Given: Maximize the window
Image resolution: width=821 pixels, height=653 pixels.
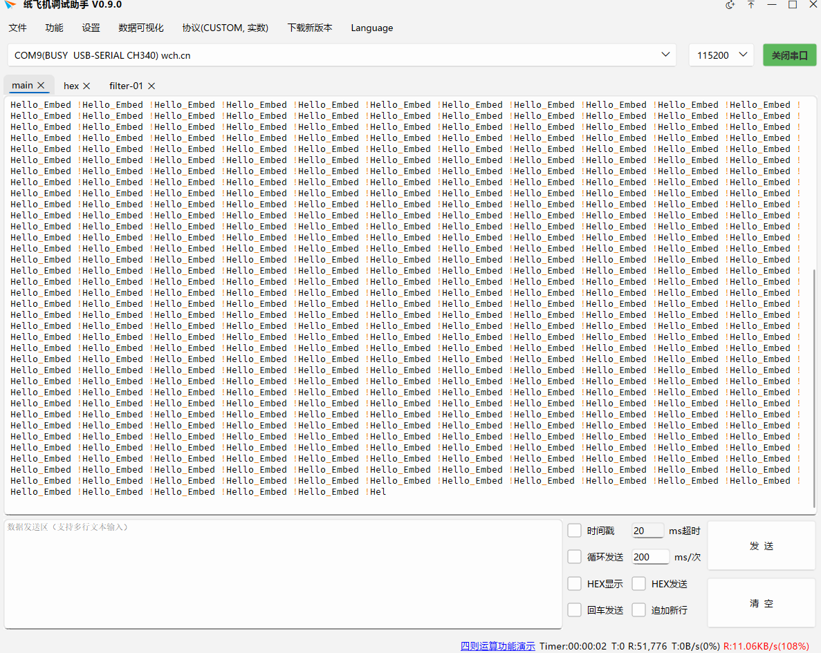Looking at the screenshot, I should point(793,5).
